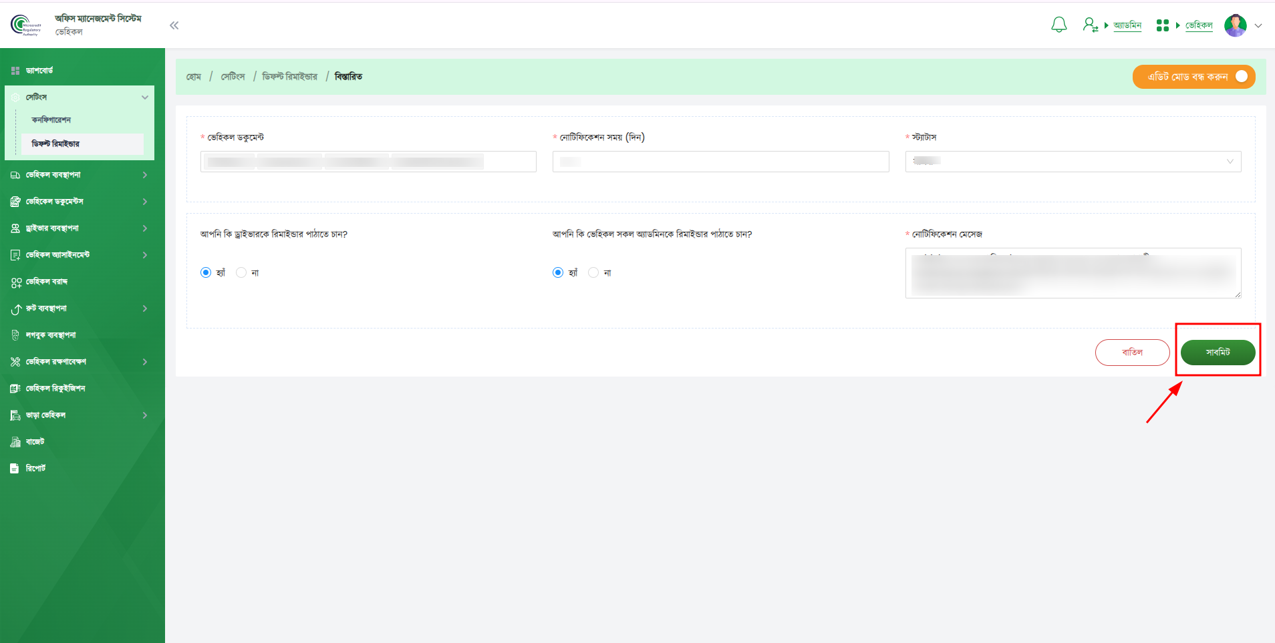This screenshot has width=1275, height=643.
Task: Open the স্ট্যাটাস dropdown
Action: tap(1073, 162)
